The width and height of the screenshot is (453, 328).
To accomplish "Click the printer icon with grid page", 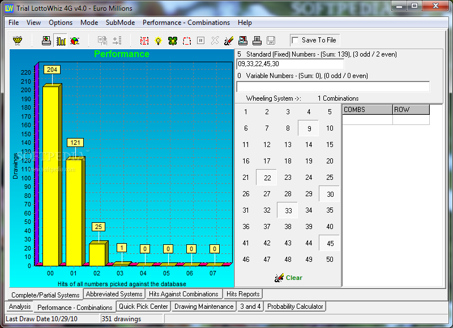I will 257,41.
